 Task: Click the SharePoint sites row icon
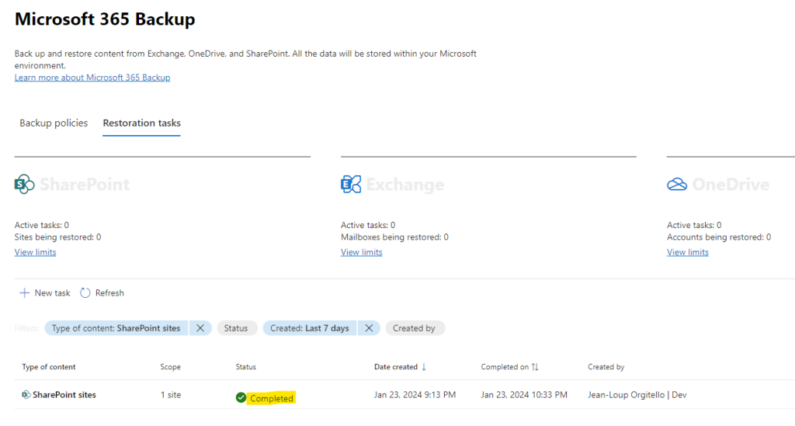tap(26, 395)
